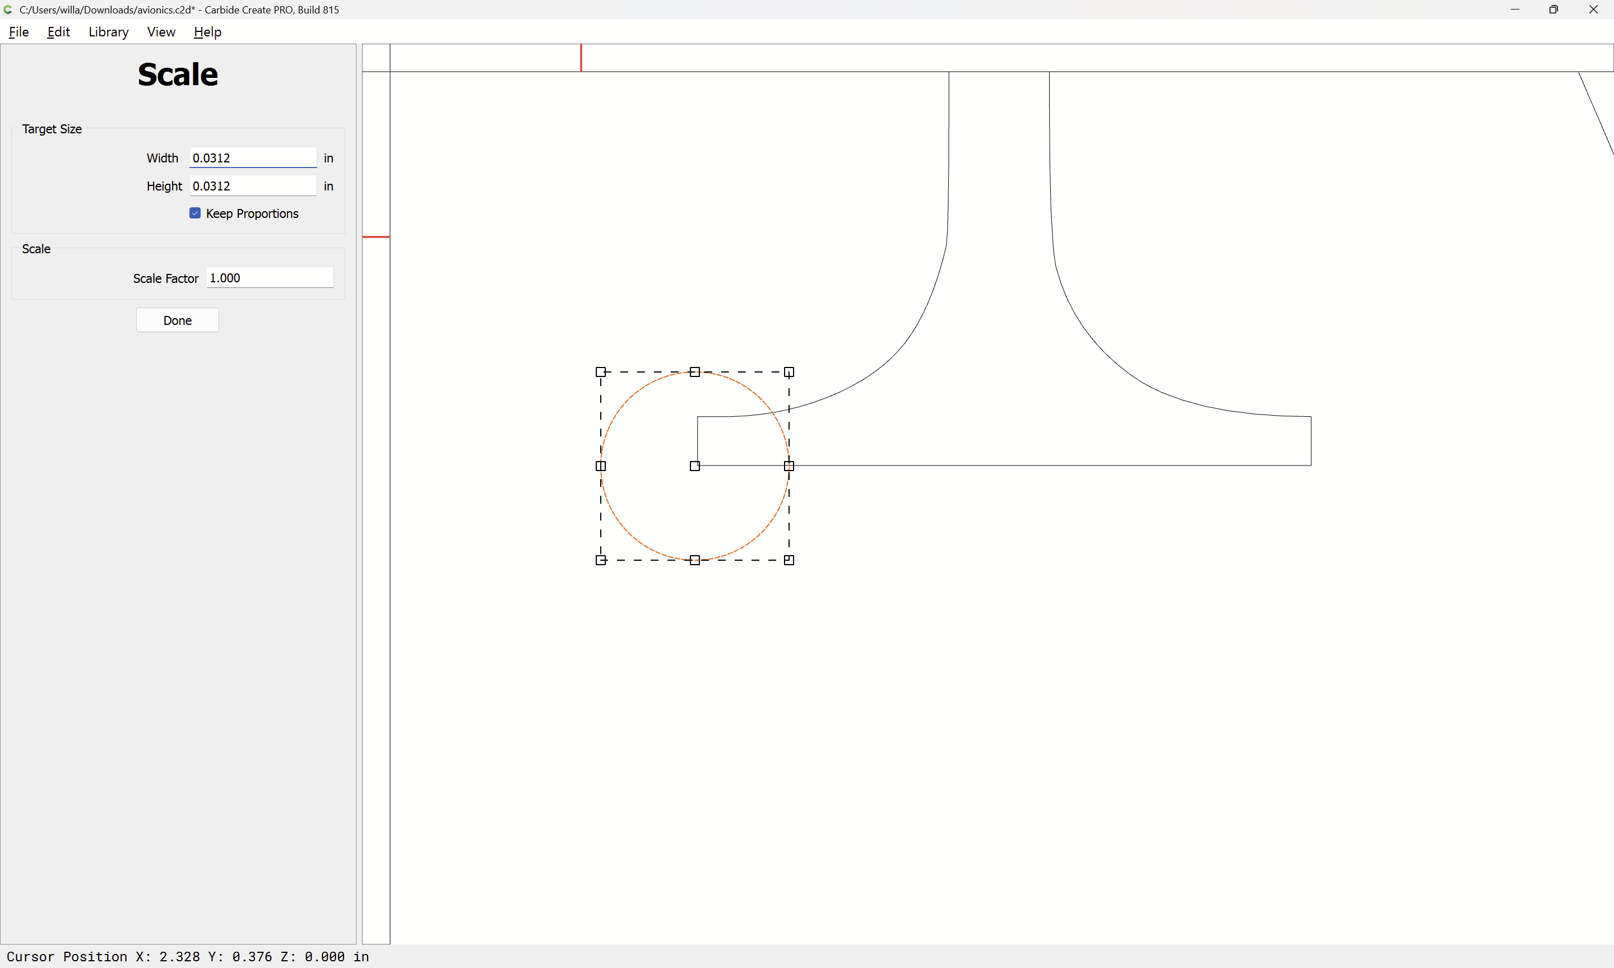Image resolution: width=1614 pixels, height=968 pixels.
Task: Click the right-middle selection handle
Action: click(789, 466)
